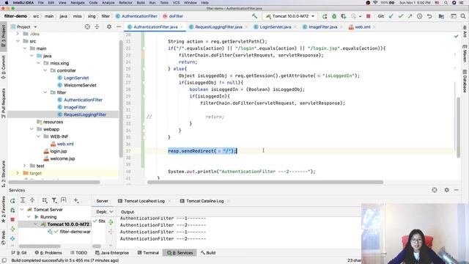Screen dimensions: 469x264
Task: Click Search Everywhere magnifier icon
Action: point(462,16)
